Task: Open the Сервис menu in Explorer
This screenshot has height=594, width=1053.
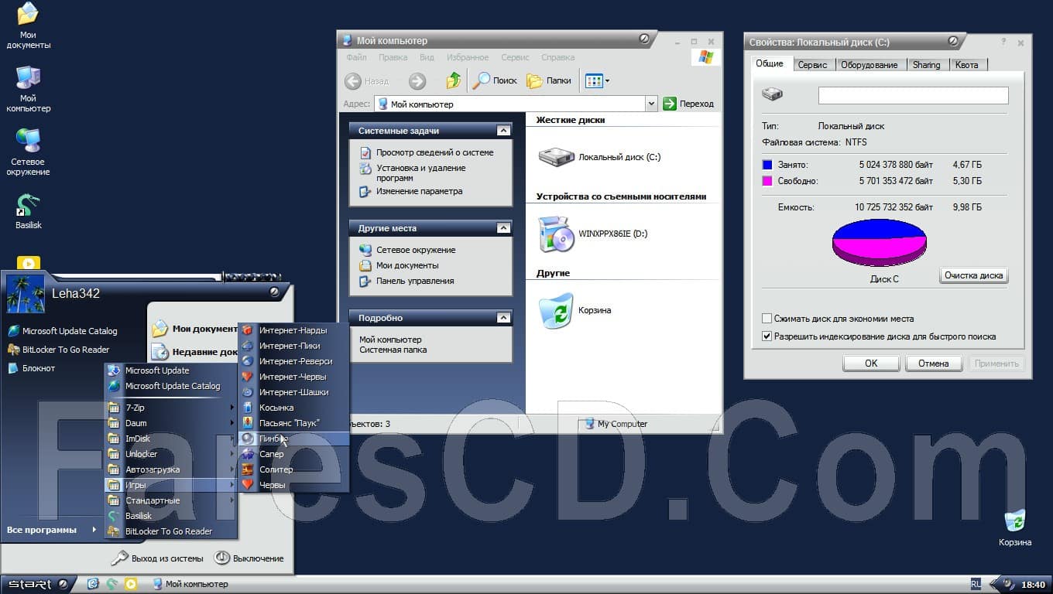Action: click(515, 57)
